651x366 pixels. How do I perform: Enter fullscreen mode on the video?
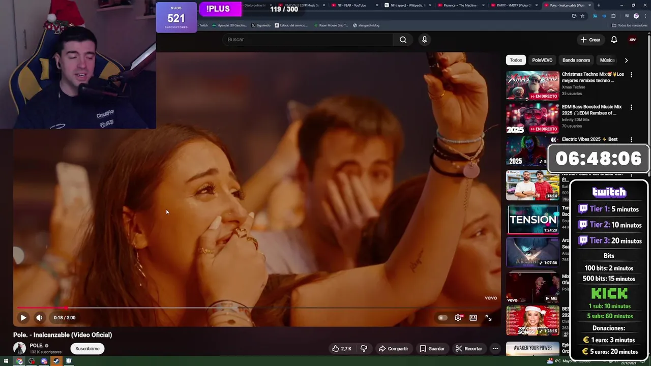pos(488,318)
